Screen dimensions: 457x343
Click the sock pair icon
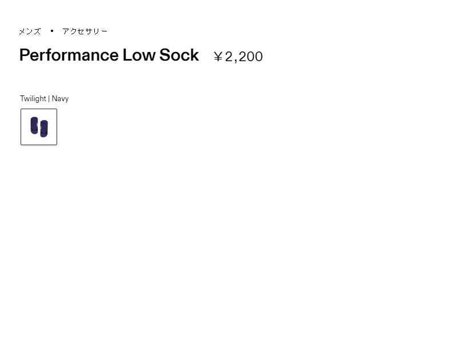(x=39, y=127)
